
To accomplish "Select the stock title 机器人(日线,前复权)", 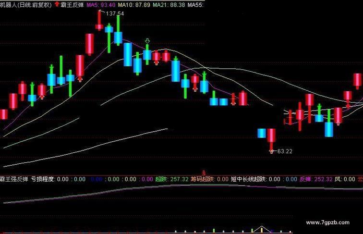I will point(26,5).
